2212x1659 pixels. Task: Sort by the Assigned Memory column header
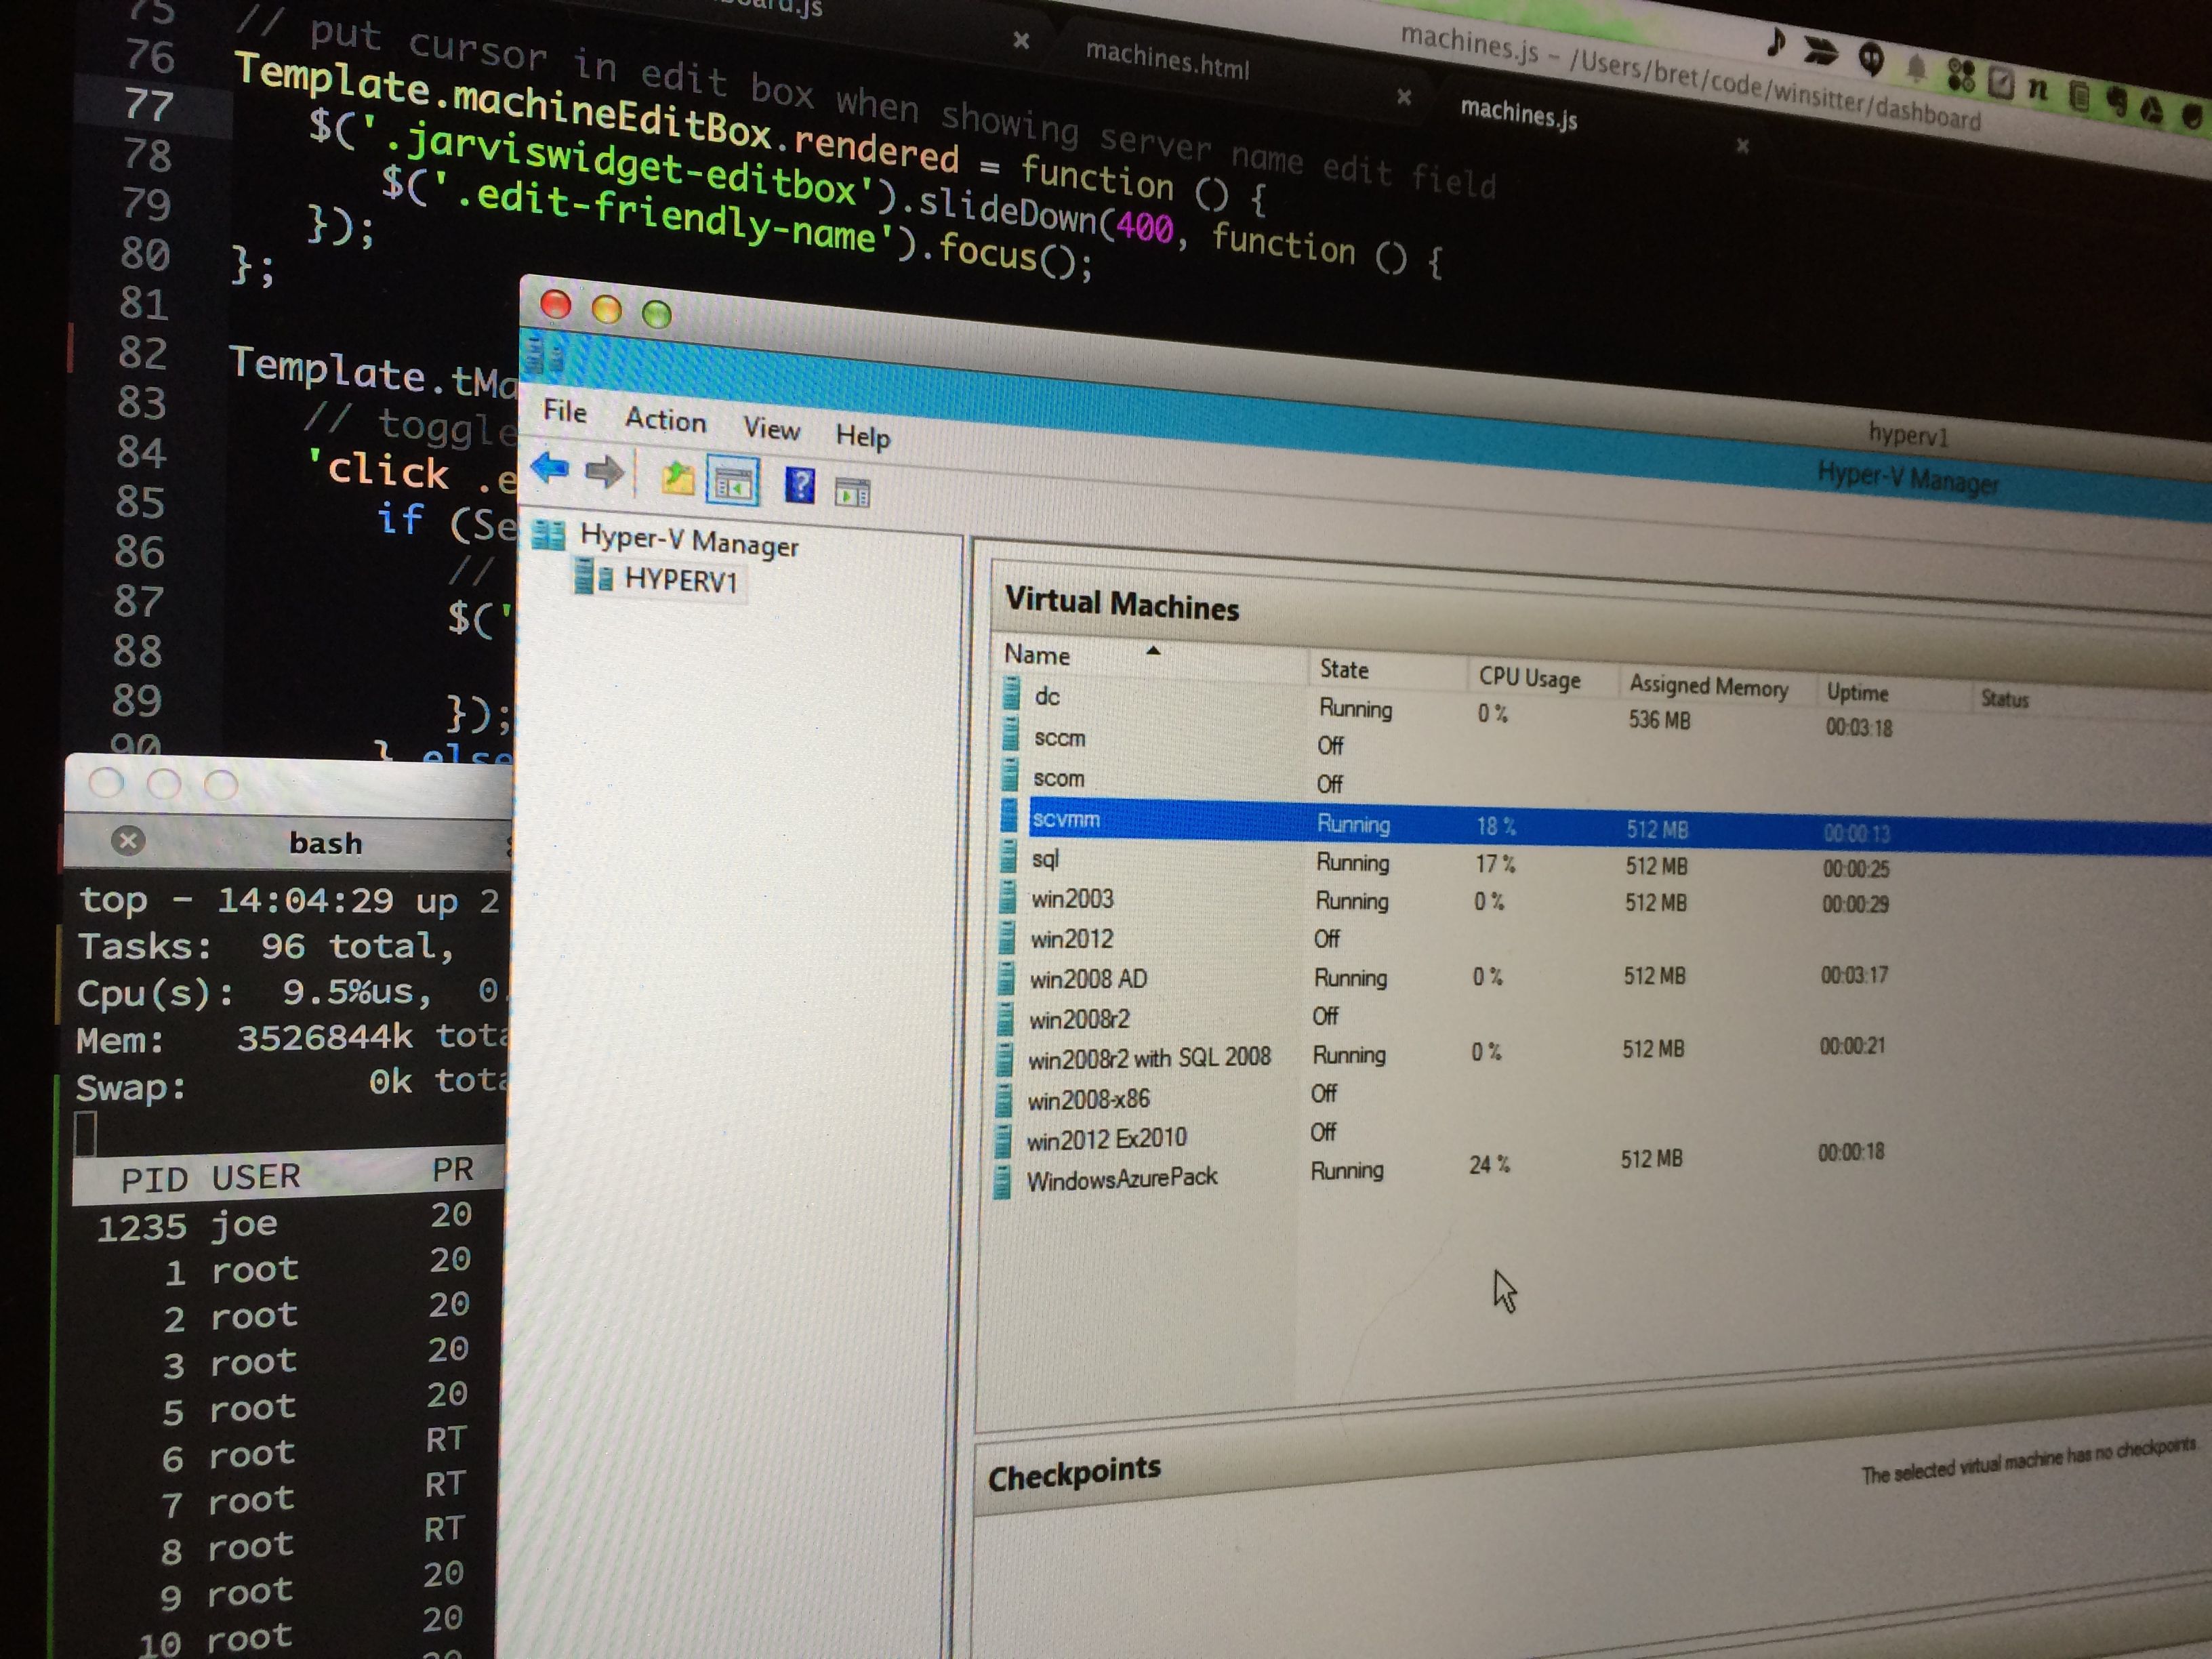tap(1708, 686)
